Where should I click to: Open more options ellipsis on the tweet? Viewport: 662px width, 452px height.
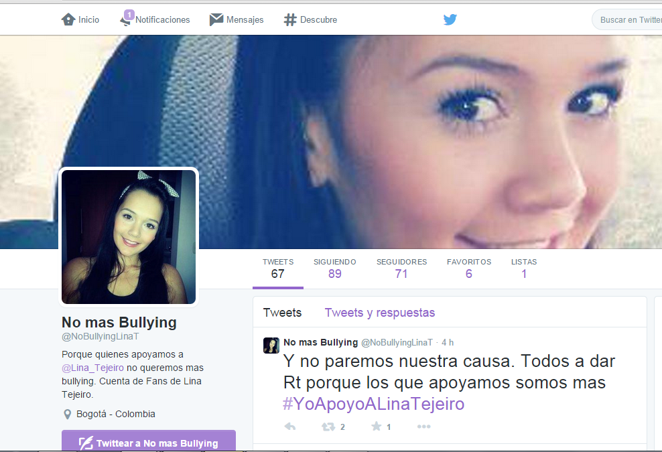[424, 427]
